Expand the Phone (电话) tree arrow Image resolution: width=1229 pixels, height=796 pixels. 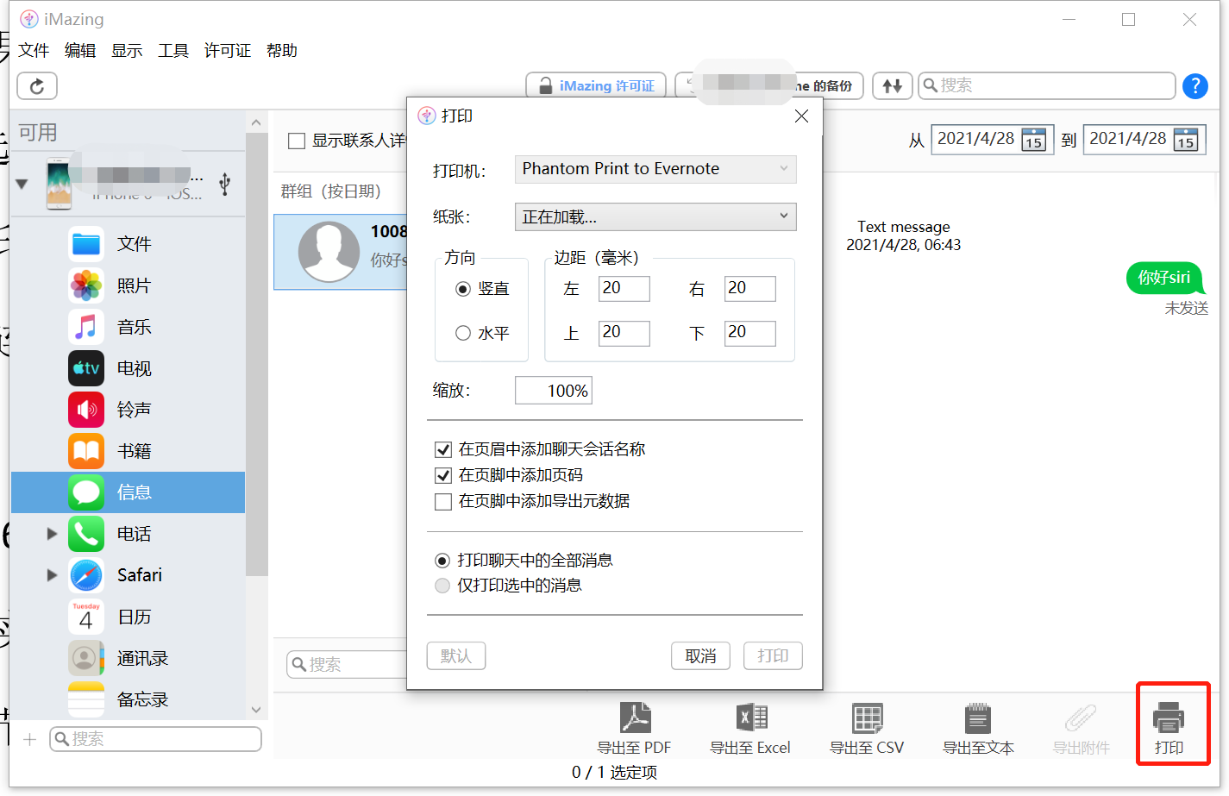pos(52,534)
